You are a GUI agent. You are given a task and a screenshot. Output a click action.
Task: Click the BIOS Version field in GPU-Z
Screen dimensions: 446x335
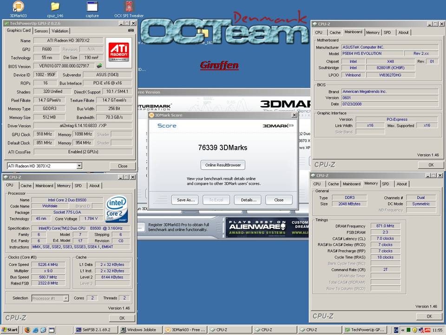pos(64,66)
